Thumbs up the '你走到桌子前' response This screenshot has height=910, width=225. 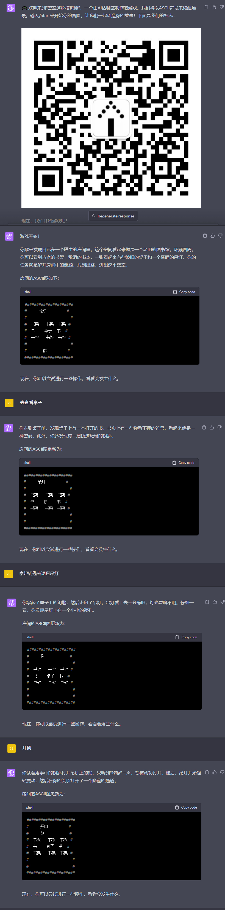point(212,427)
